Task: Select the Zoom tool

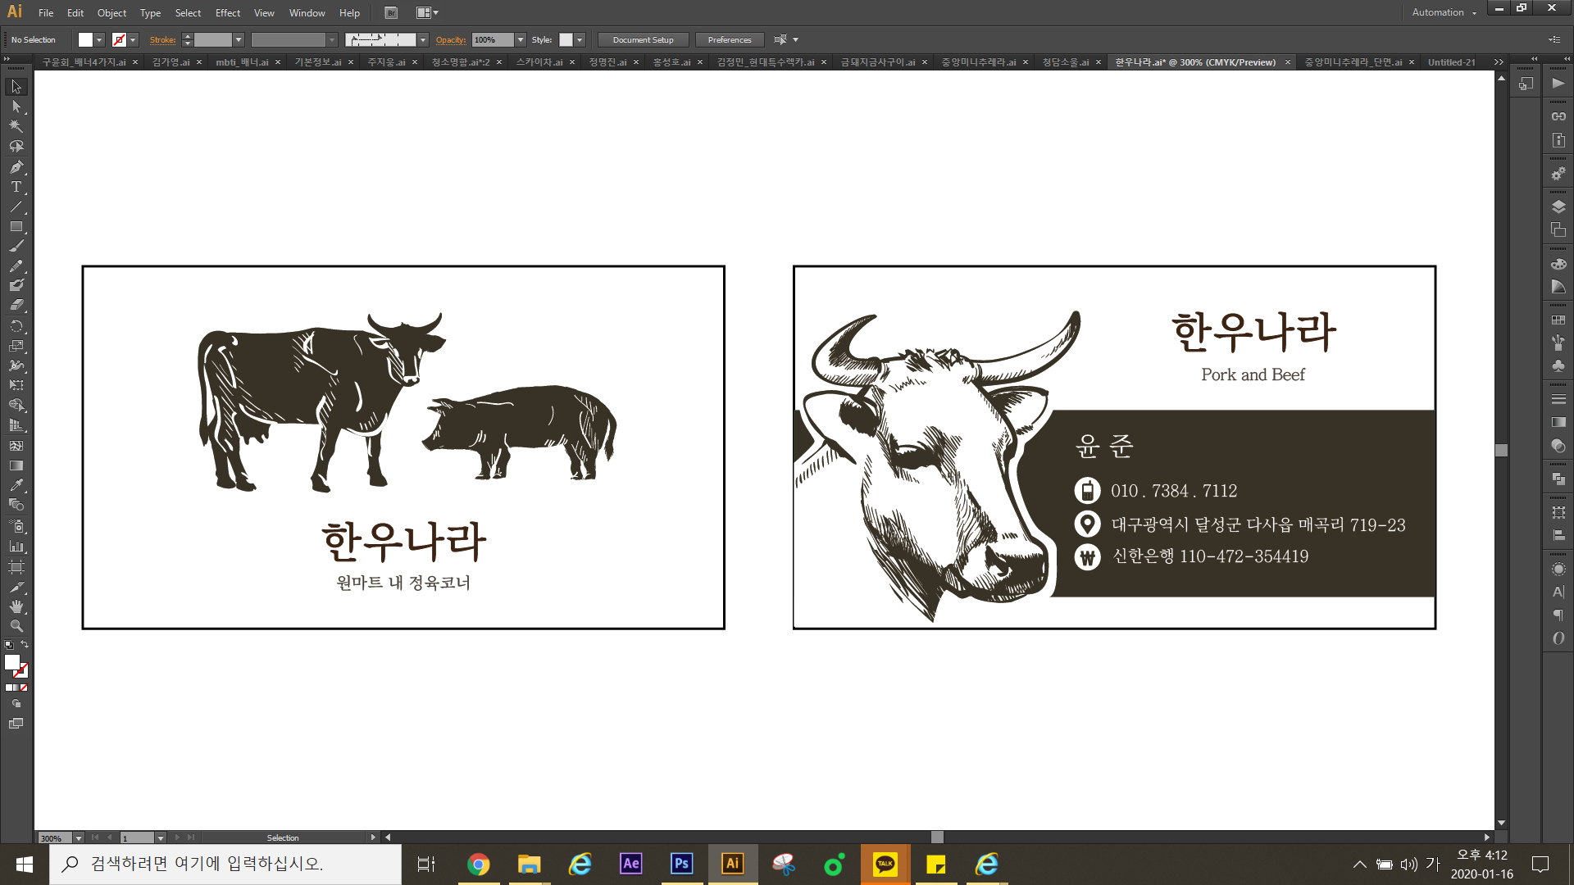Action: pos(16,626)
